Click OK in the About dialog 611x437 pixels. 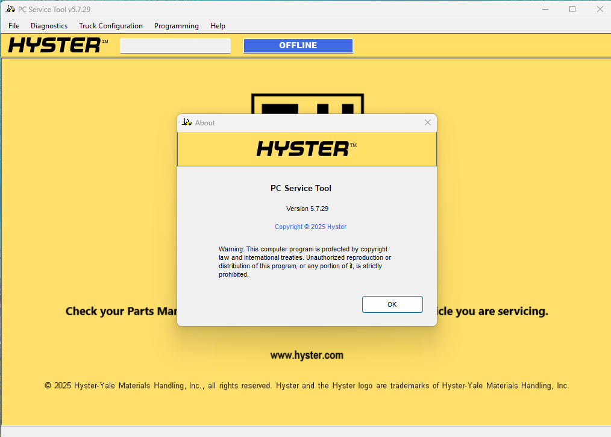(392, 304)
